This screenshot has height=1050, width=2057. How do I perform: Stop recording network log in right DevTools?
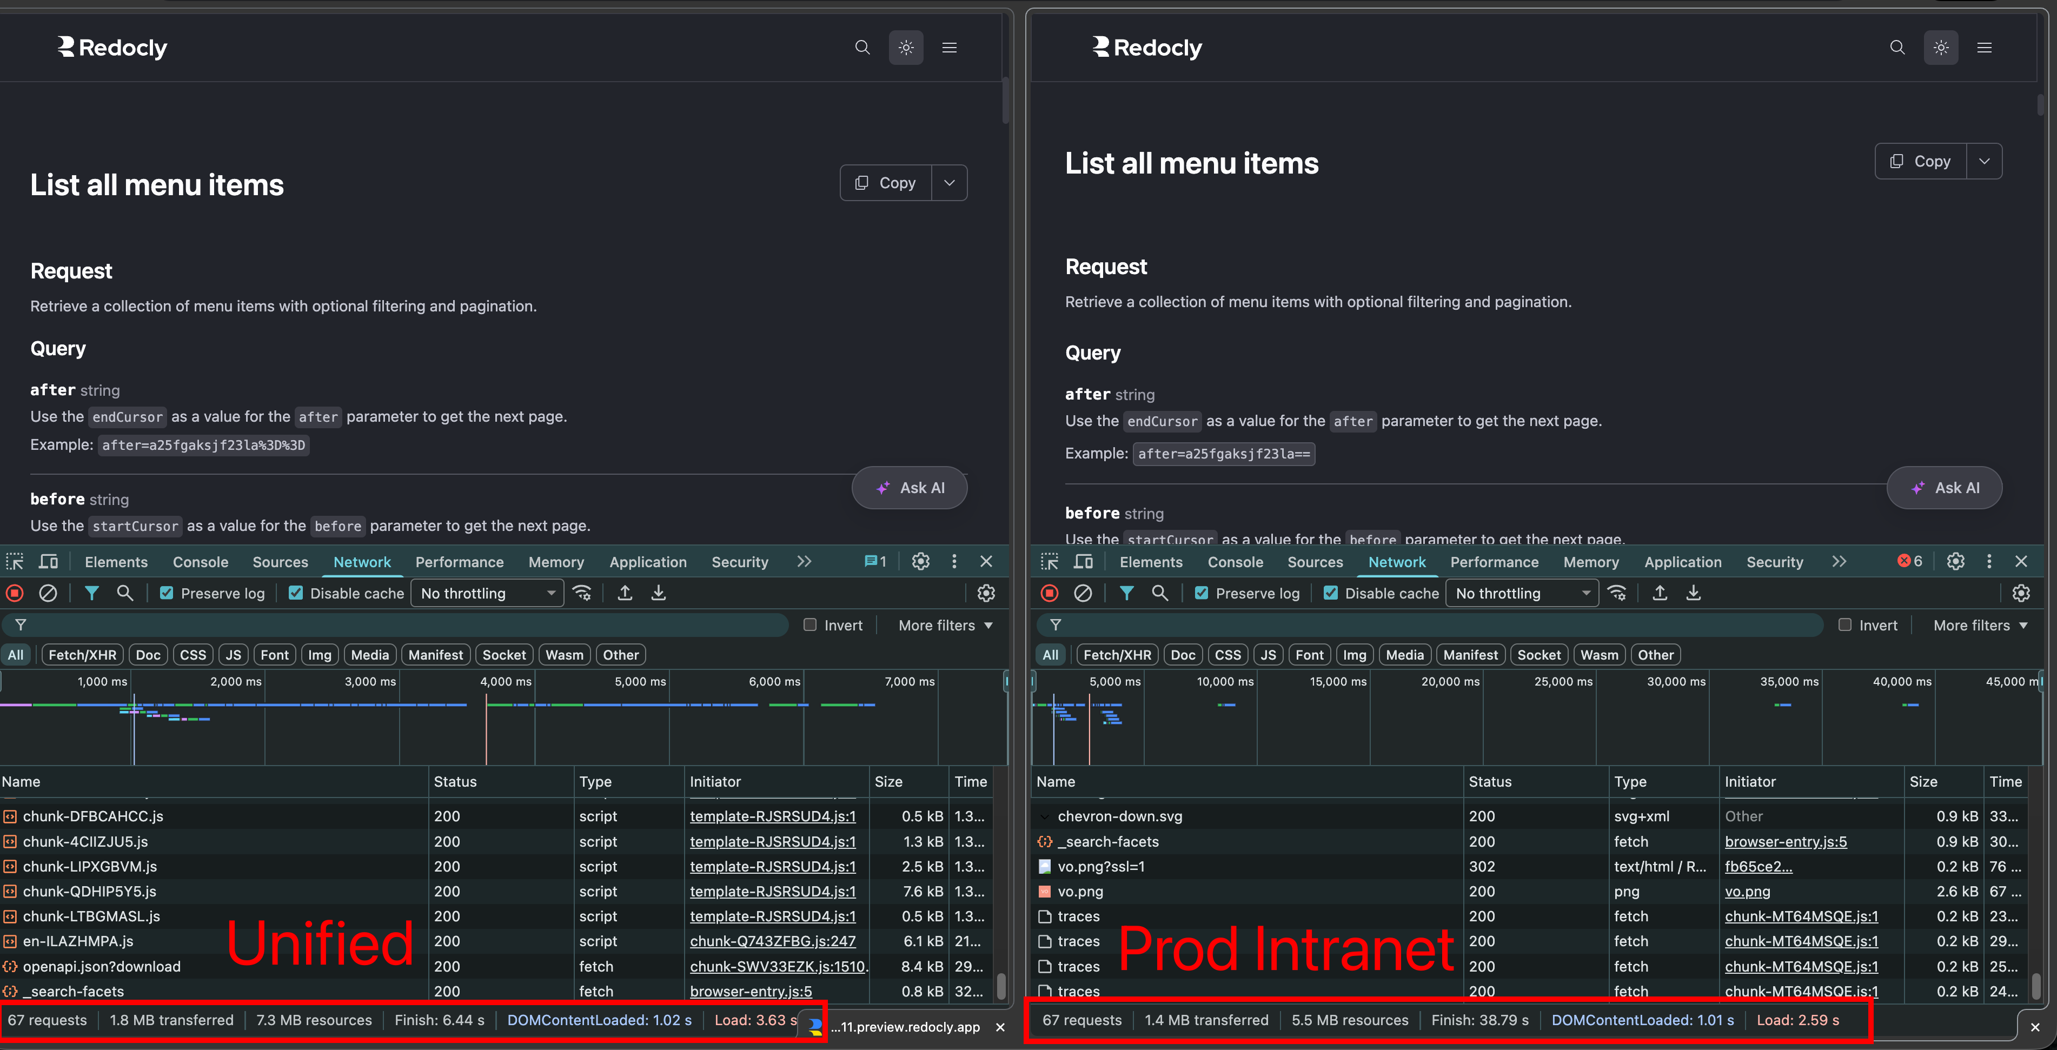click(x=1049, y=593)
